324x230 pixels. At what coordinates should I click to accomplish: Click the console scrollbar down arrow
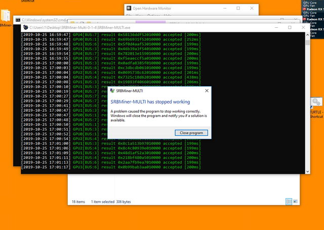click(307, 171)
